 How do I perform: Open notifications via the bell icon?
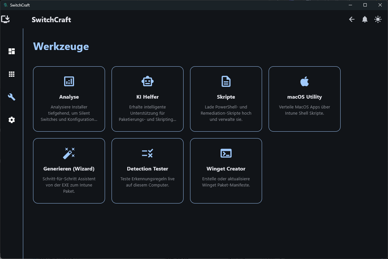click(365, 19)
